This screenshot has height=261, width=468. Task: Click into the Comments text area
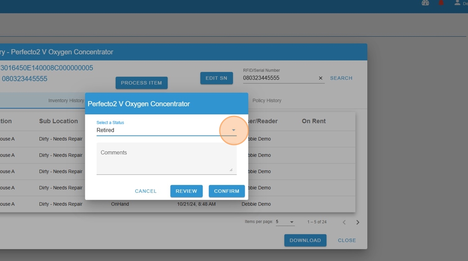pyautogui.click(x=167, y=158)
